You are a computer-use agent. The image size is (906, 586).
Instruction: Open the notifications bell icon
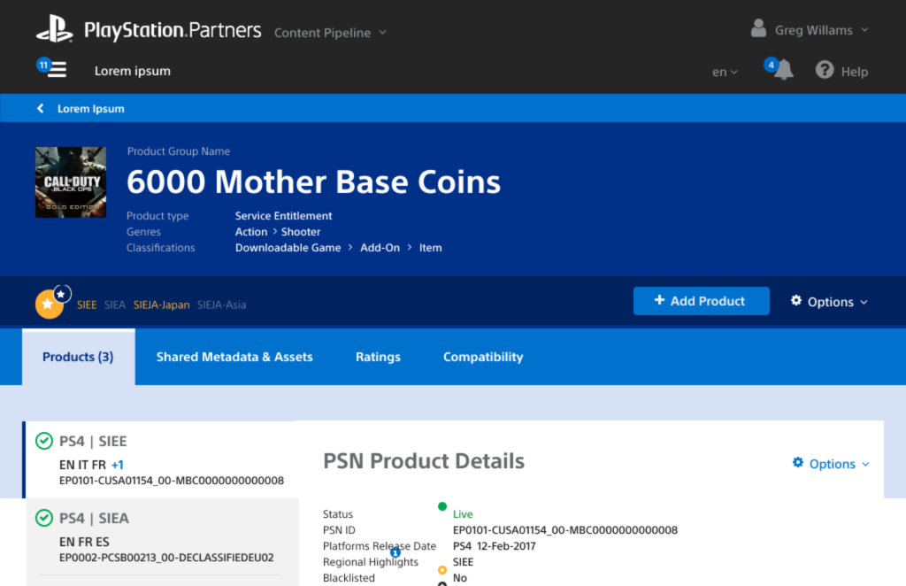point(784,71)
